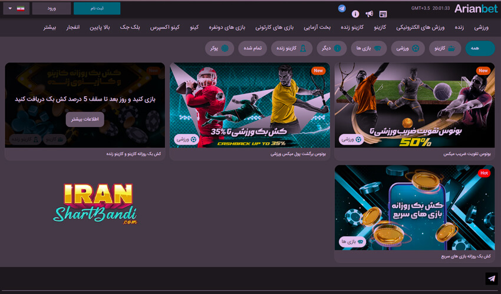Open the بخت آزمایی lottery menu item
The height and width of the screenshot is (294, 501).
pyautogui.click(x=317, y=28)
